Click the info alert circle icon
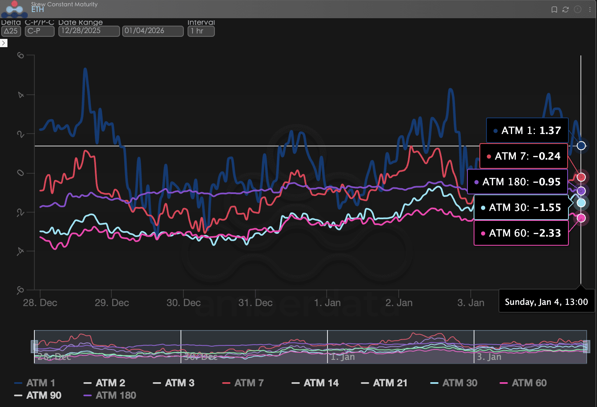This screenshot has width=597, height=407. pyautogui.click(x=578, y=10)
